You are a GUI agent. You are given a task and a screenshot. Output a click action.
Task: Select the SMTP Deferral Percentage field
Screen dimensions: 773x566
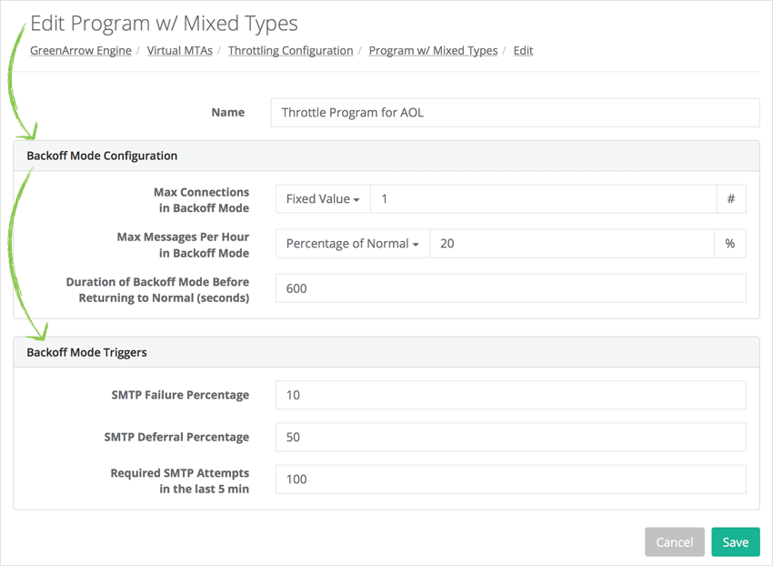[x=509, y=437]
